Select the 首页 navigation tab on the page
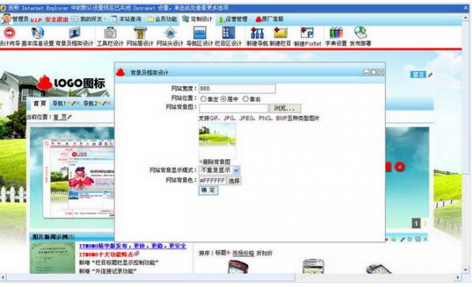This screenshot has height=287, width=472. pos(40,104)
